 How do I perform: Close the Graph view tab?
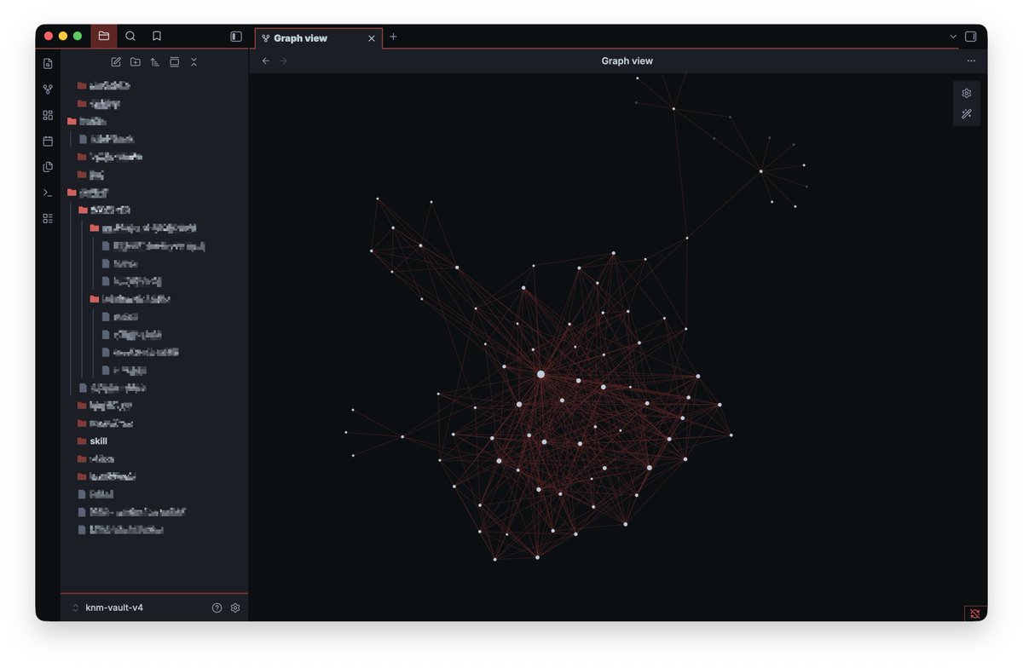point(371,38)
